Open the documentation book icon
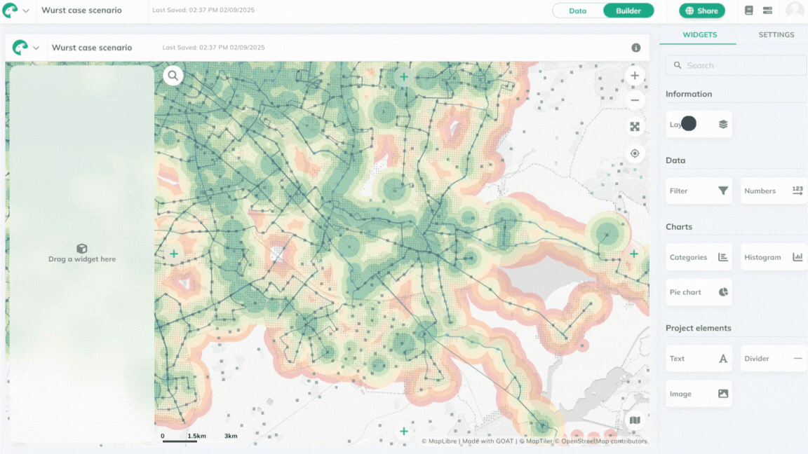This screenshot has height=454, width=808. [x=749, y=11]
